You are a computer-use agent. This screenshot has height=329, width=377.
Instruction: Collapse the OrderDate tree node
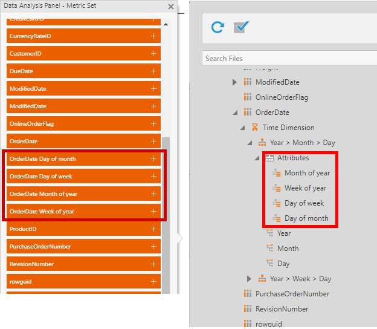(235, 112)
